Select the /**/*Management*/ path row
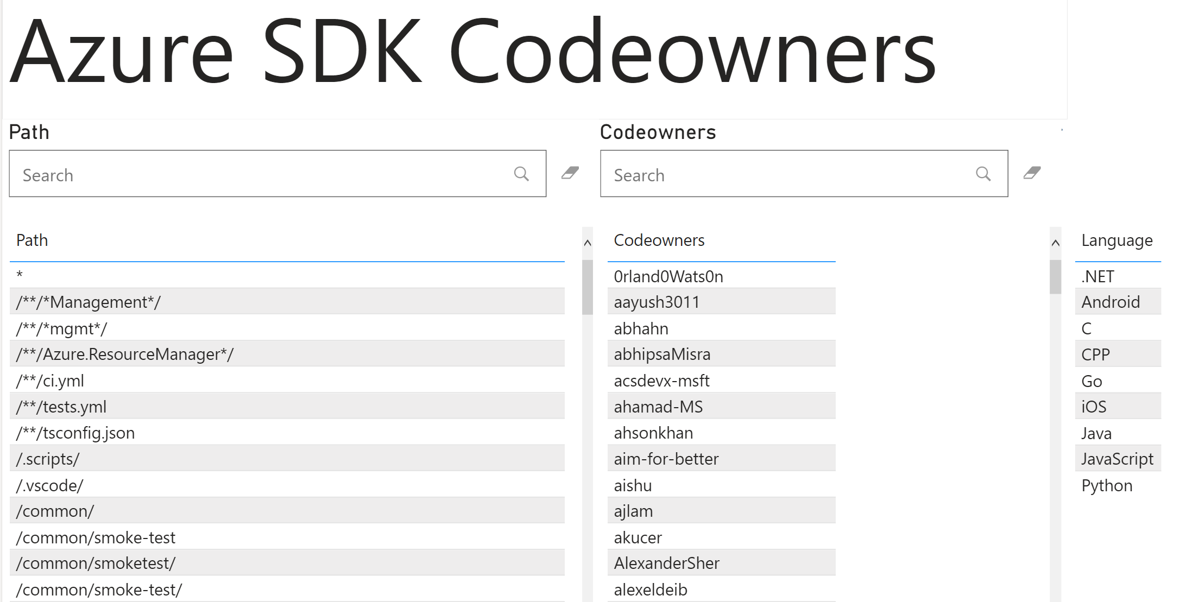 88,302
